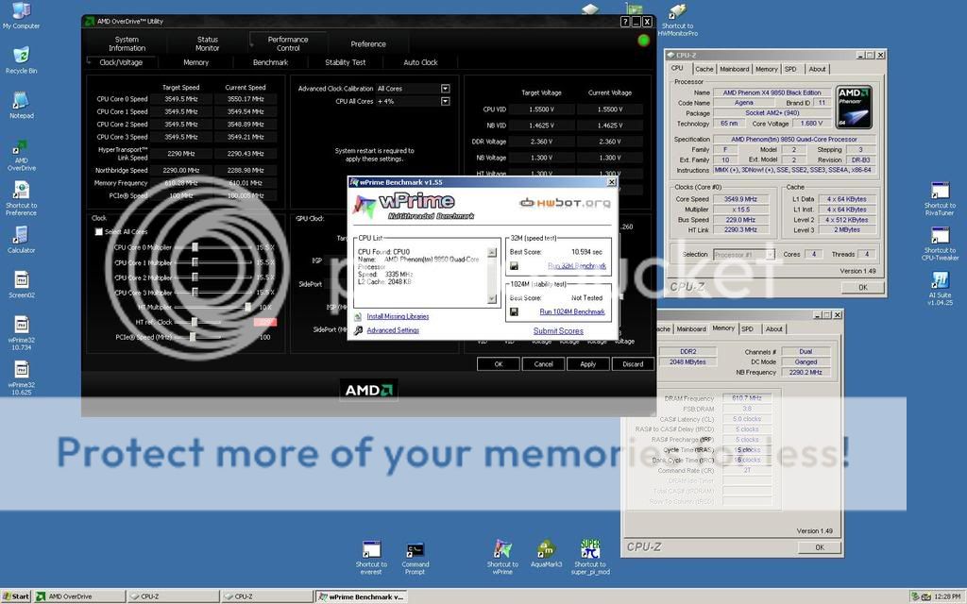Screen dimensions: 967x604
Task: Switch to AMD OverDrive via its taskbar button
Action: click(79, 596)
